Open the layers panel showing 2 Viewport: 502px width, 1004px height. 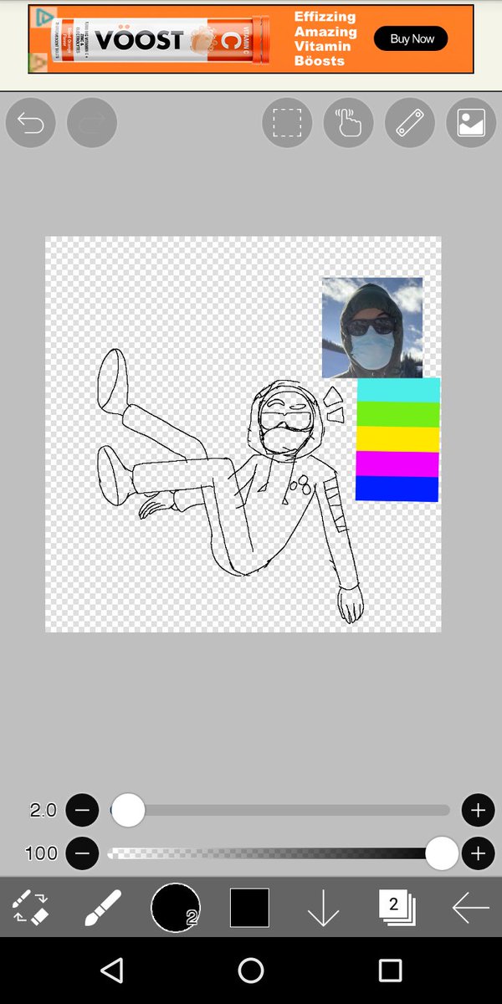point(397,907)
